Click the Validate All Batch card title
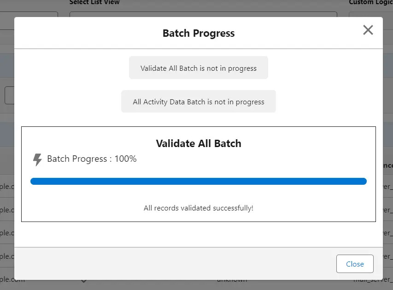 click(x=198, y=143)
